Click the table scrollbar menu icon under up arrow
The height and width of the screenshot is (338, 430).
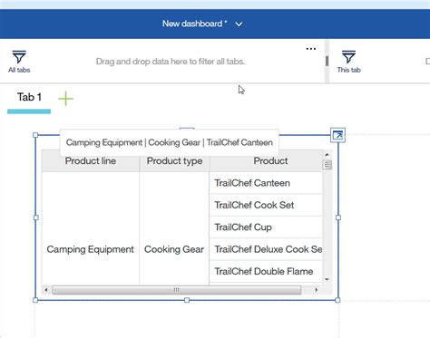327,165
